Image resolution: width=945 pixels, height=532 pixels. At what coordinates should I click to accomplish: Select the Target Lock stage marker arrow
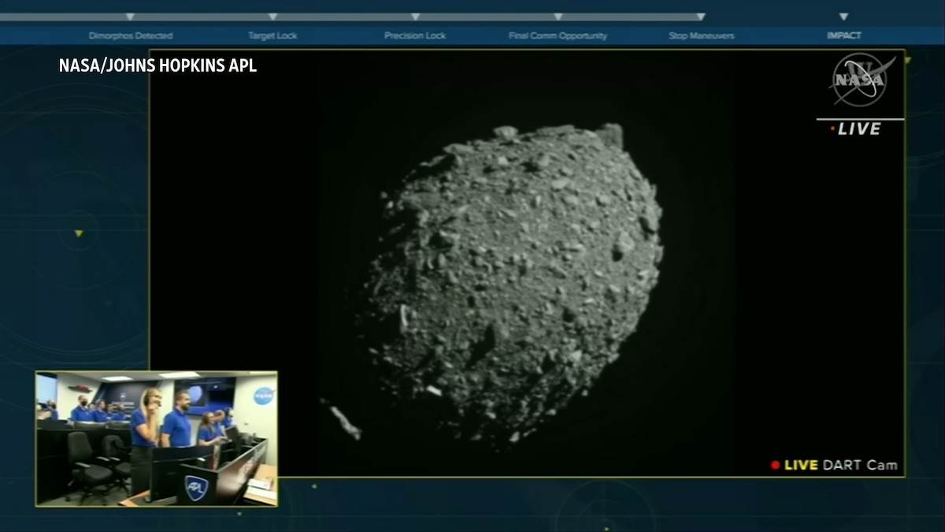[x=273, y=14]
